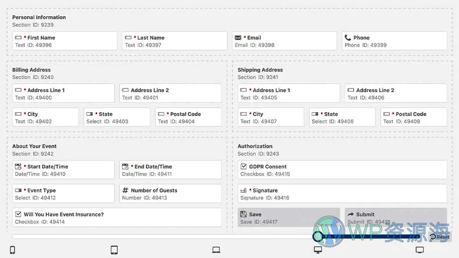Click the First Name label
The width and height of the screenshot is (459, 258).
(41, 38)
